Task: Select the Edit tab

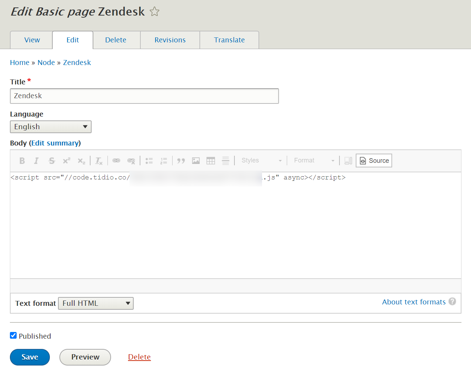Action: pos(72,40)
